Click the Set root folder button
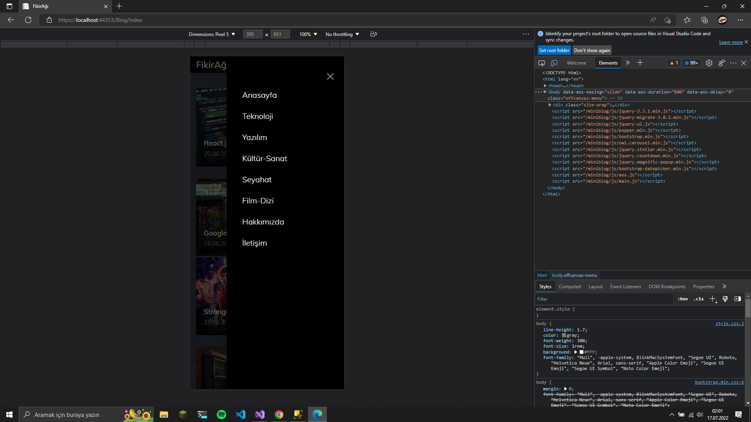Viewport: 751px width, 422px height. [554, 50]
